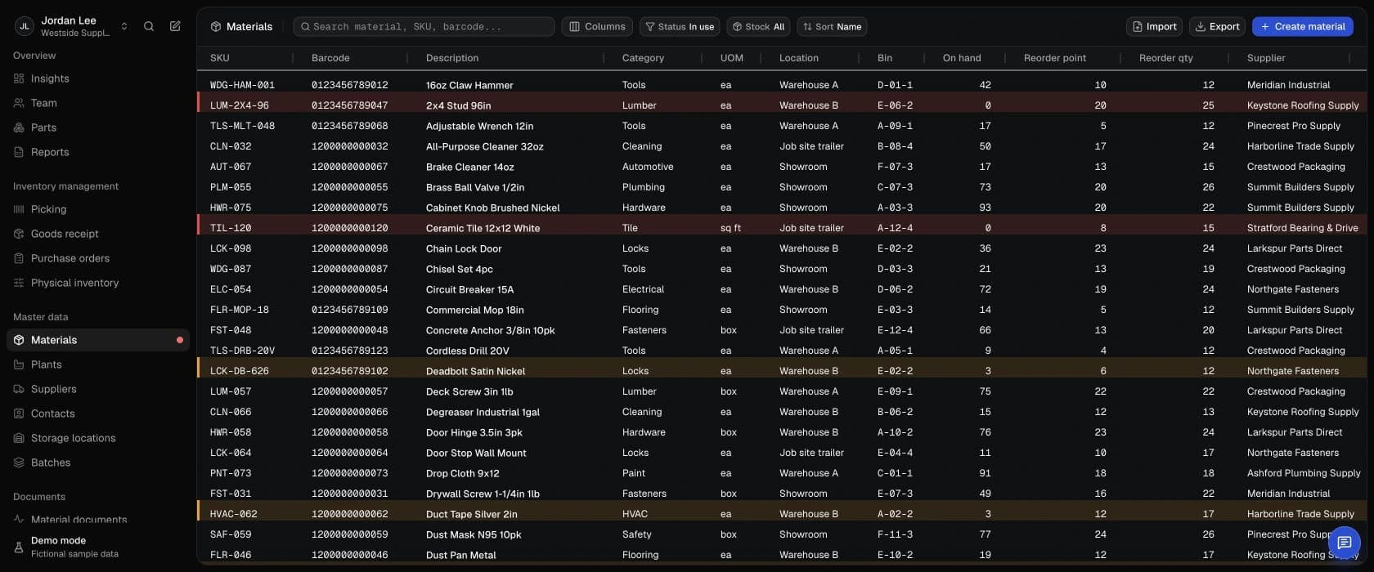The height and width of the screenshot is (572, 1374).
Task: Click the Materials cube icon in sidebar
Action: [19, 340]
